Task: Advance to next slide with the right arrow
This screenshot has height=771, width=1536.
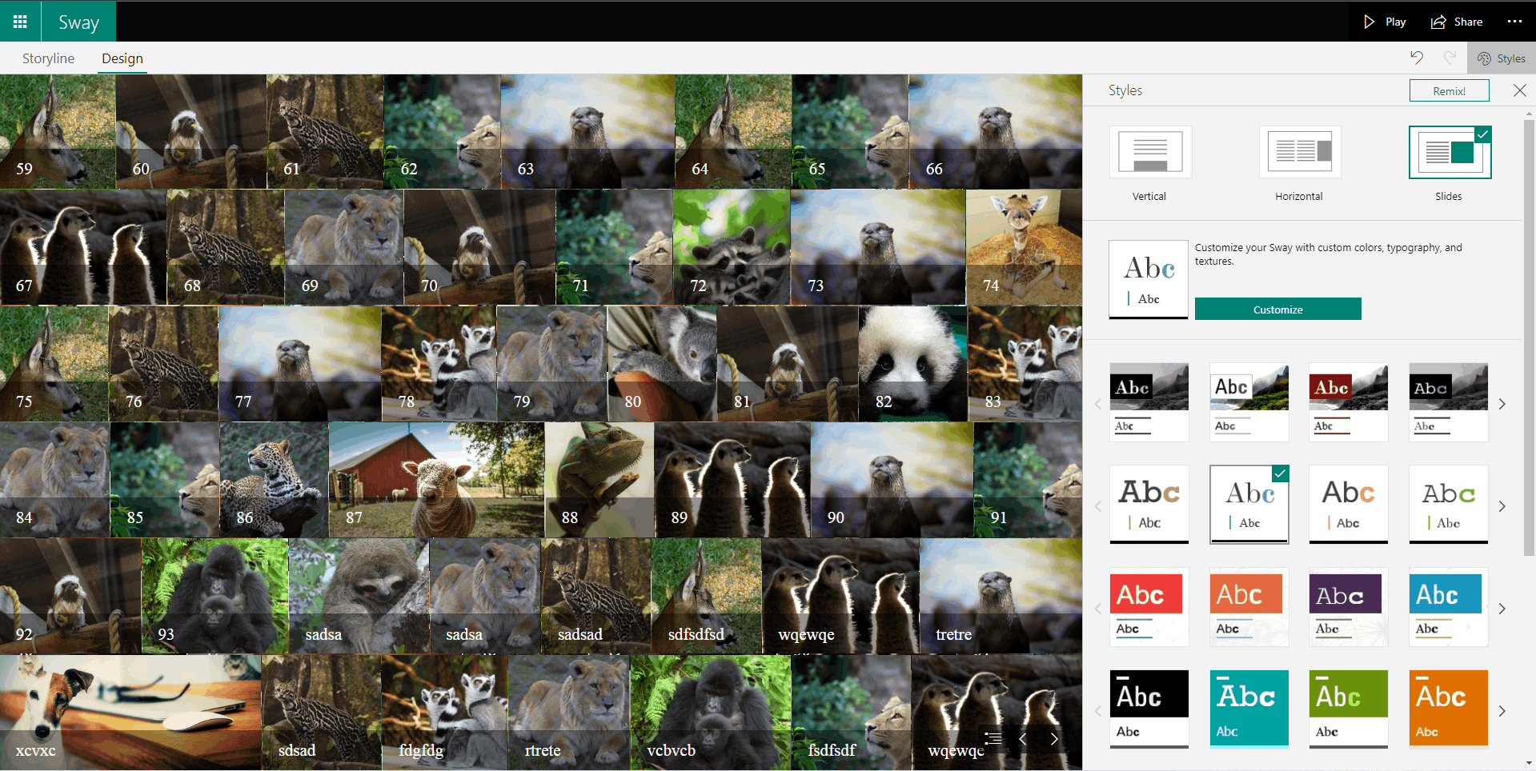Action: [1054, 739]
